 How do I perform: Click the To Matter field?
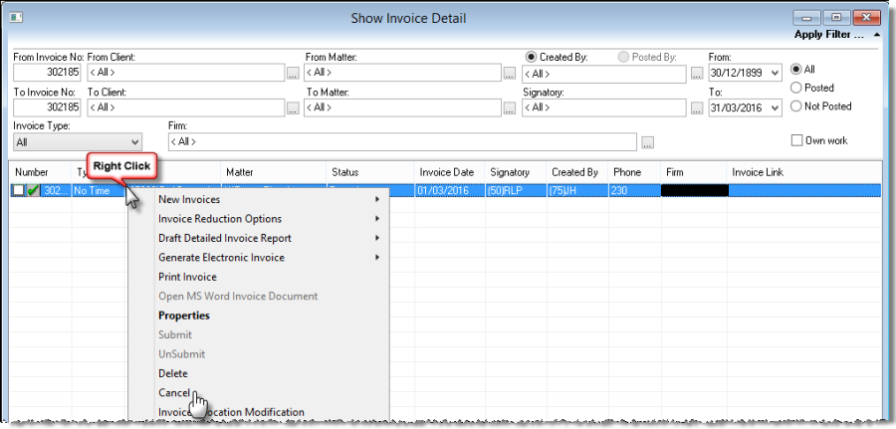click(x=403, y=107)
